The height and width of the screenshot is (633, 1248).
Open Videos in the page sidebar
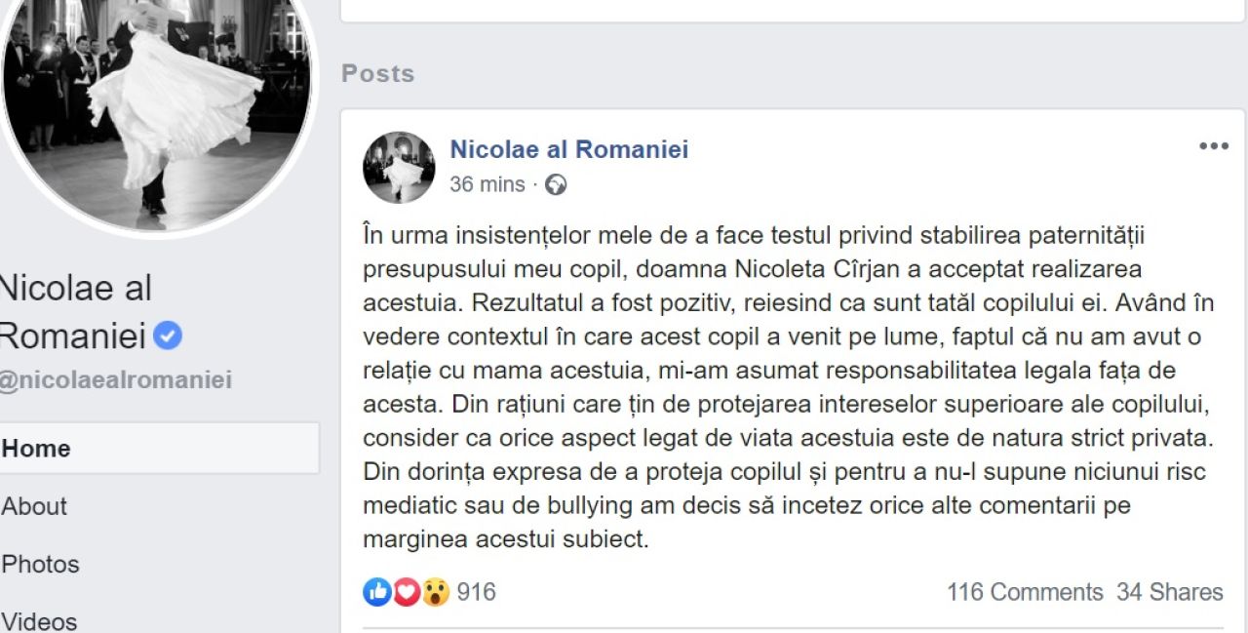(x=40, y=620)
